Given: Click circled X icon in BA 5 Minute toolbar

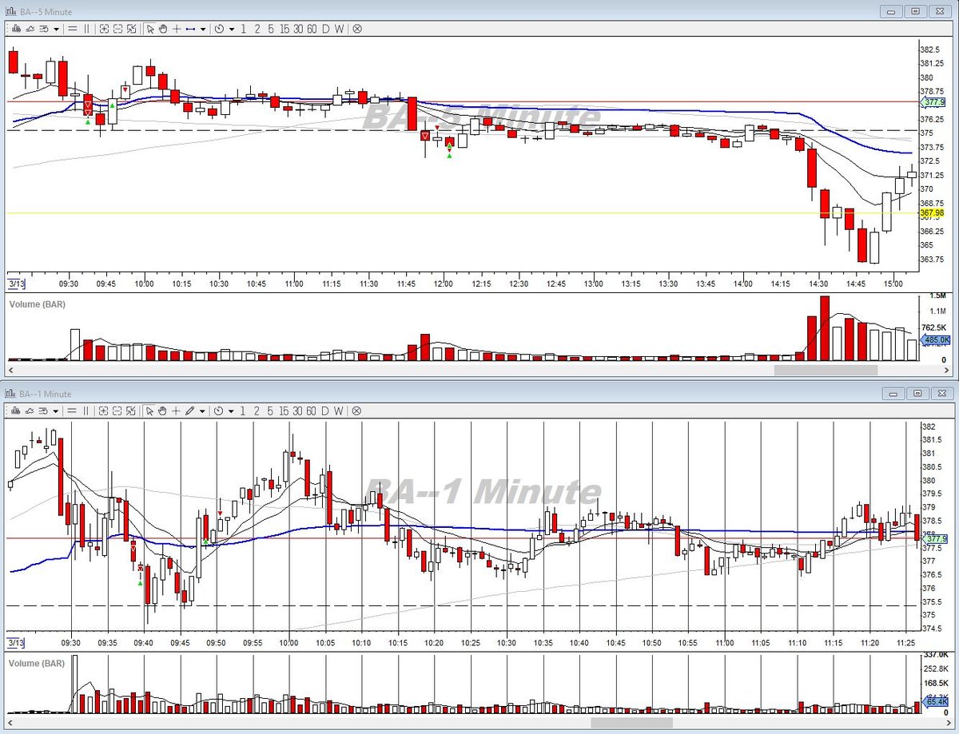Looking at the screenshot, I should (x=357, y=29).
